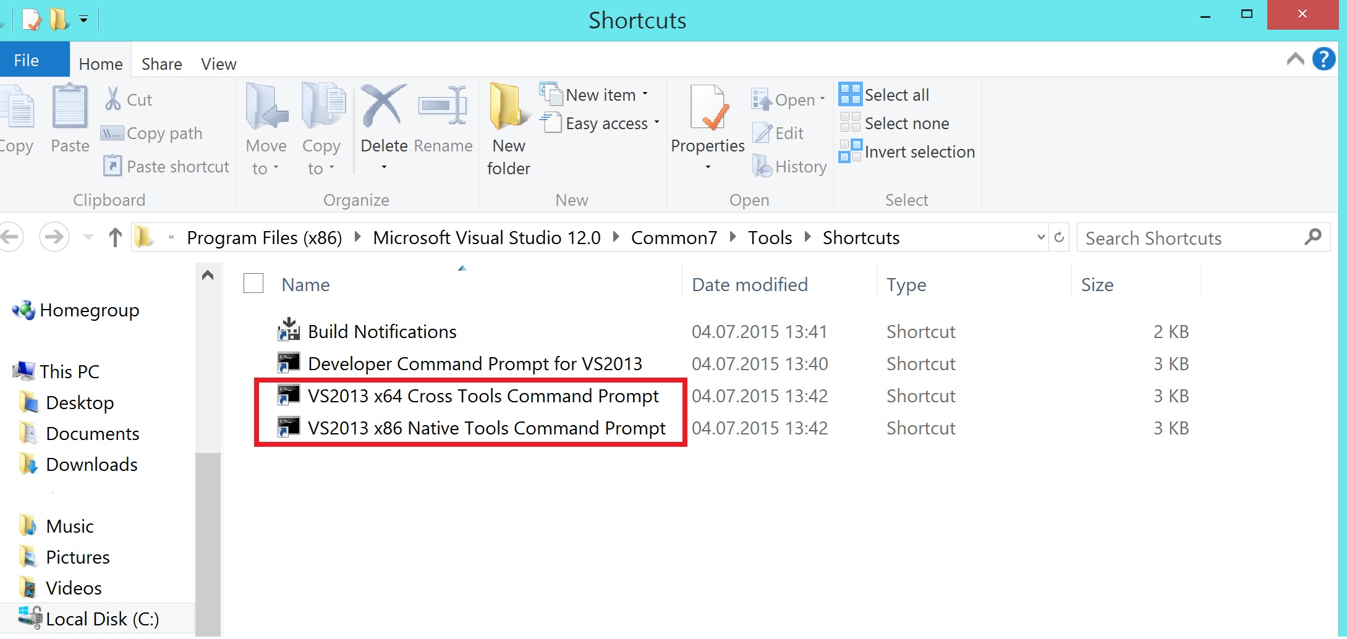Image resolution: width=1347 pixels, height=639 pixels.
Task: Click the Help question mark icon
Action: [1324, 59]
